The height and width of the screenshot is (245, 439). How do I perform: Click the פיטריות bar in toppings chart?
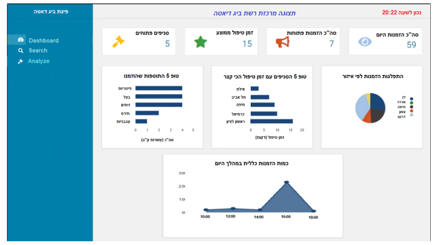(159, 88)
